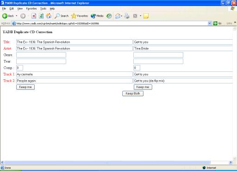The height and width of the screenshot is (171, 237).
Task: Open the address bar dropdown arrow
Action: click(x=209, y=24)
